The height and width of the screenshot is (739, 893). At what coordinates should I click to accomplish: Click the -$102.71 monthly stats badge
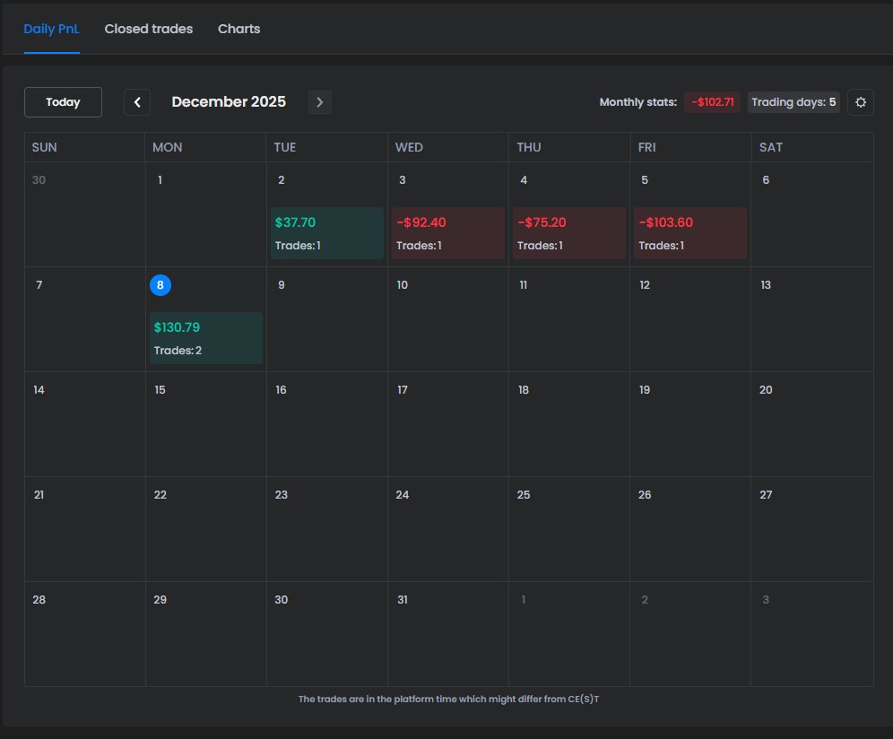[713, 102]
